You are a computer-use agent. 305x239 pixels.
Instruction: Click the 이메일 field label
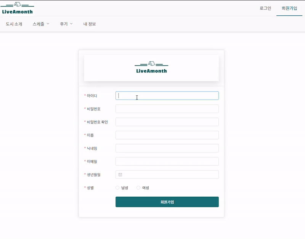pos(92,161)
